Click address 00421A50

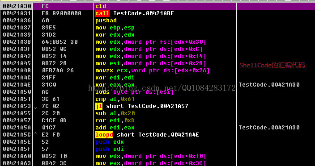pos(17,92)
